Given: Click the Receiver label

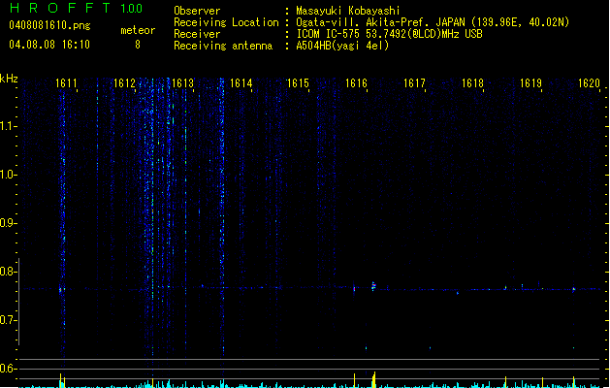Looking at the screenshot, I should [x=197, y=34].
